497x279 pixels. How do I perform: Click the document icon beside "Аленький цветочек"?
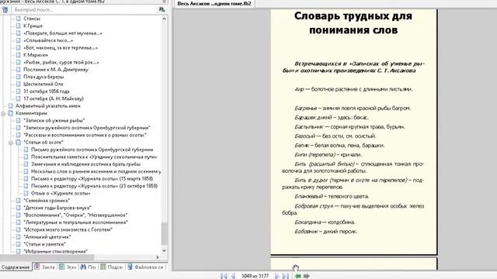[19, 237]
